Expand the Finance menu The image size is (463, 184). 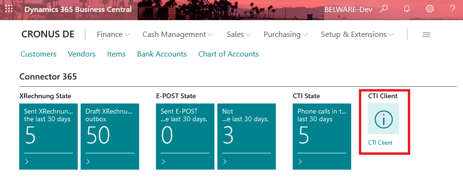tap(113, 34)
